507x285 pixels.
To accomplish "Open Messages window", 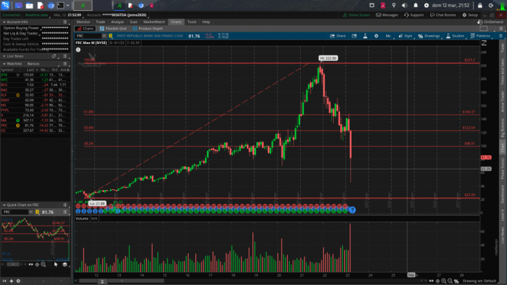I will pyautogui.click(x=387, y=15).
